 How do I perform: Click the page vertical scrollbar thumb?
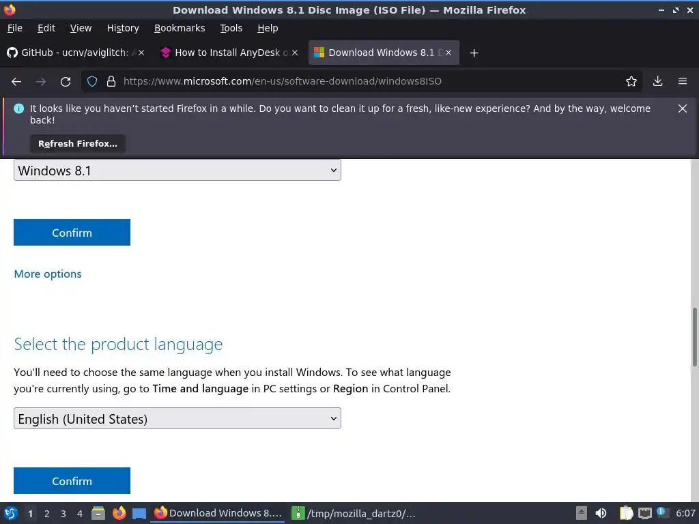pyautogui.click(x=694, y=337)
